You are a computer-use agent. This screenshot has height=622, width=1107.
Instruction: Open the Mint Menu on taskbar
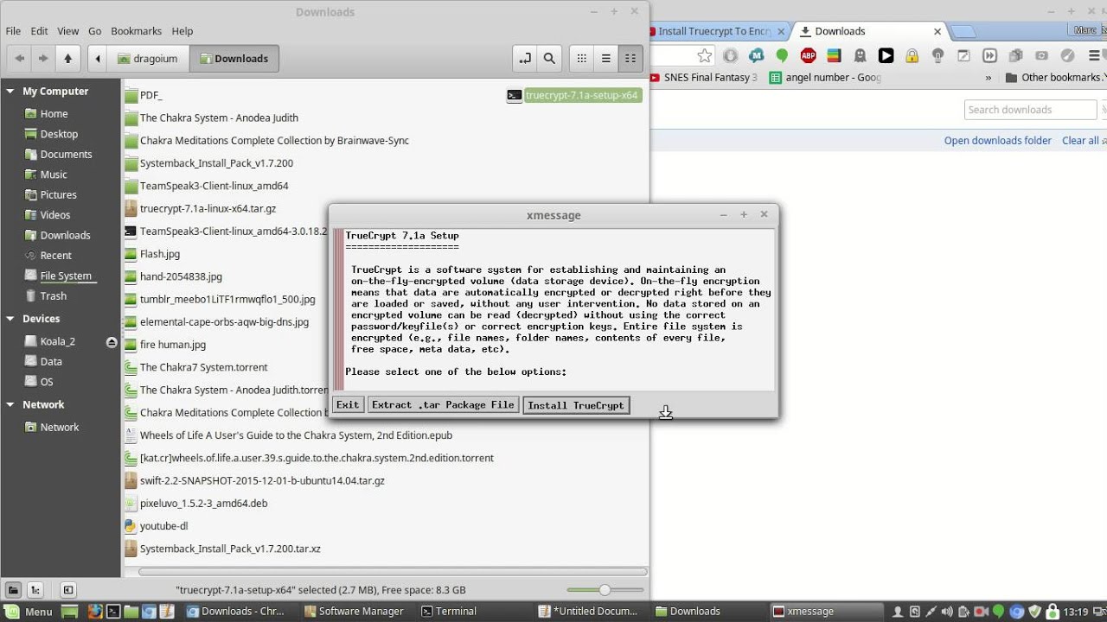(29, 612)
